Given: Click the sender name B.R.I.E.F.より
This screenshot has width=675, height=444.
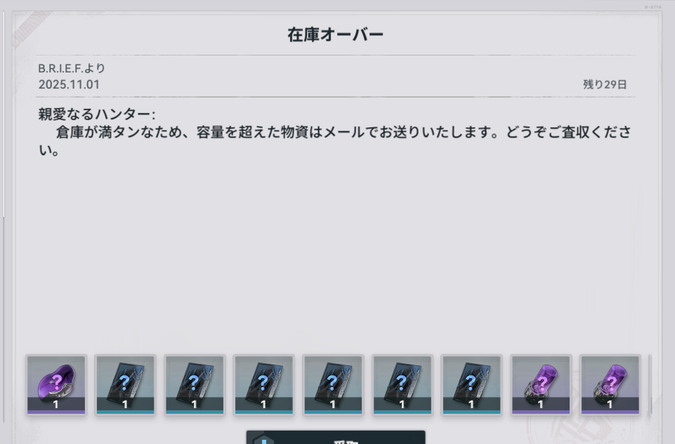Looking at the screenshot, I should click(72, 68).
